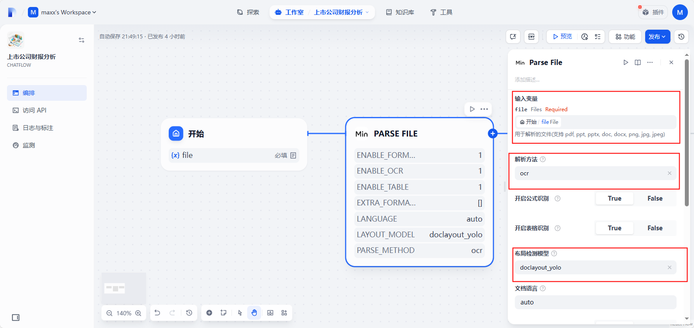Undo the last canvas action
Image resolution: width=694 pixels, height=328 pixels.
[x=157, y=313]
